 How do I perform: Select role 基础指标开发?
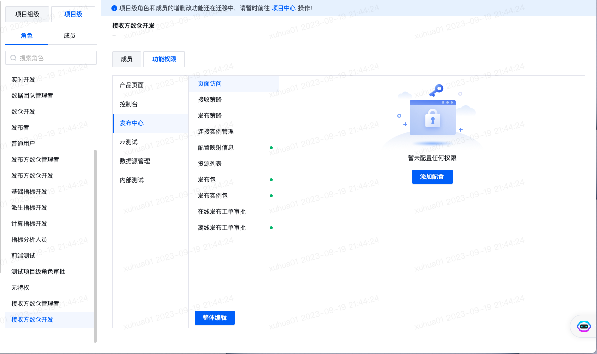[49, 191]
